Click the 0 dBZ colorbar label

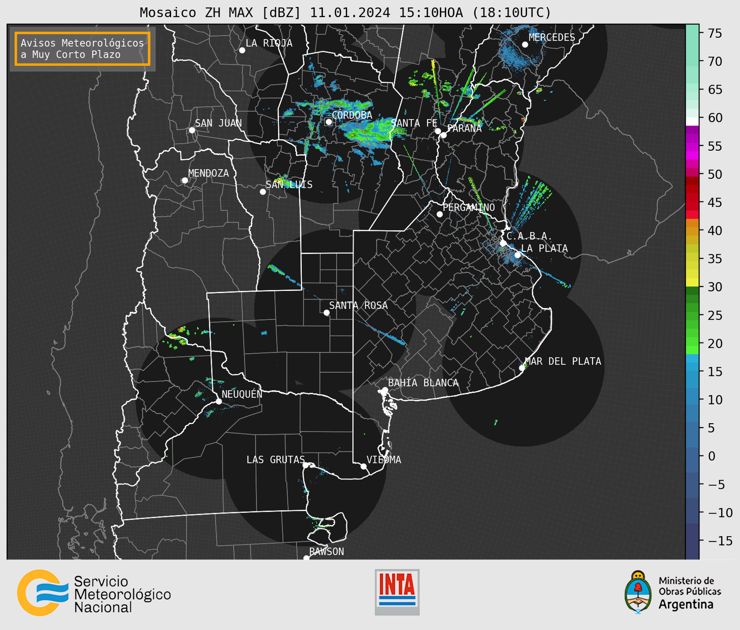pyautogui.click(x=711, y=457)
